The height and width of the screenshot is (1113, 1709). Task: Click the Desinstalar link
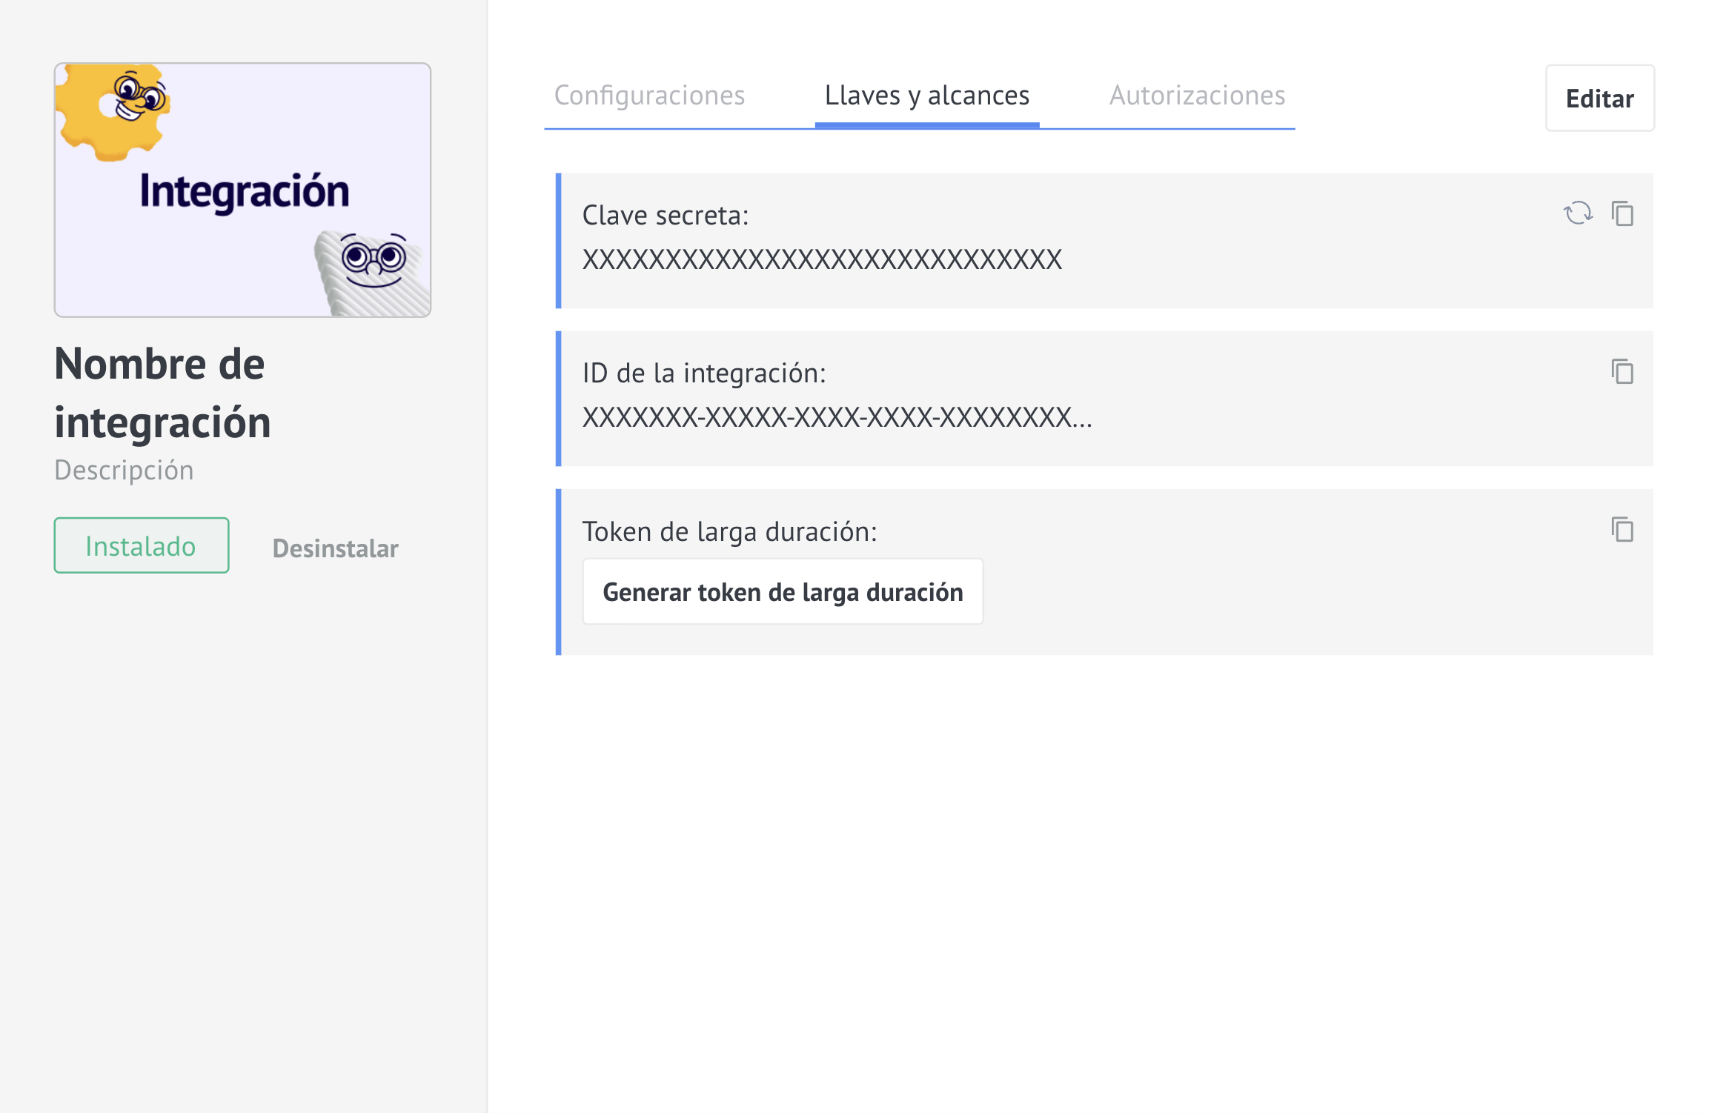pyautogui.click(x=335, y=548)
